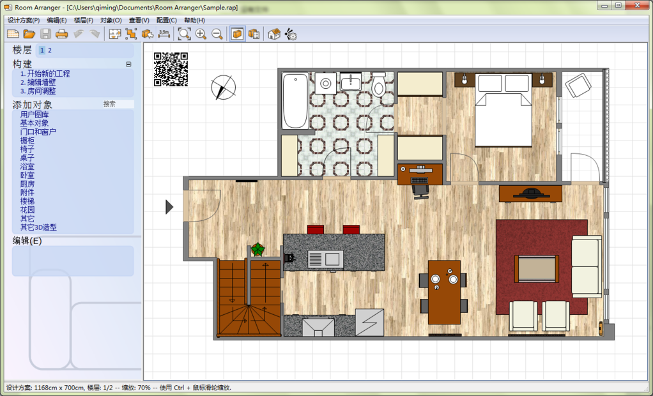The image size is (653, 396).
Task: Switch to floor 2
Action: [x=50, y=50]
